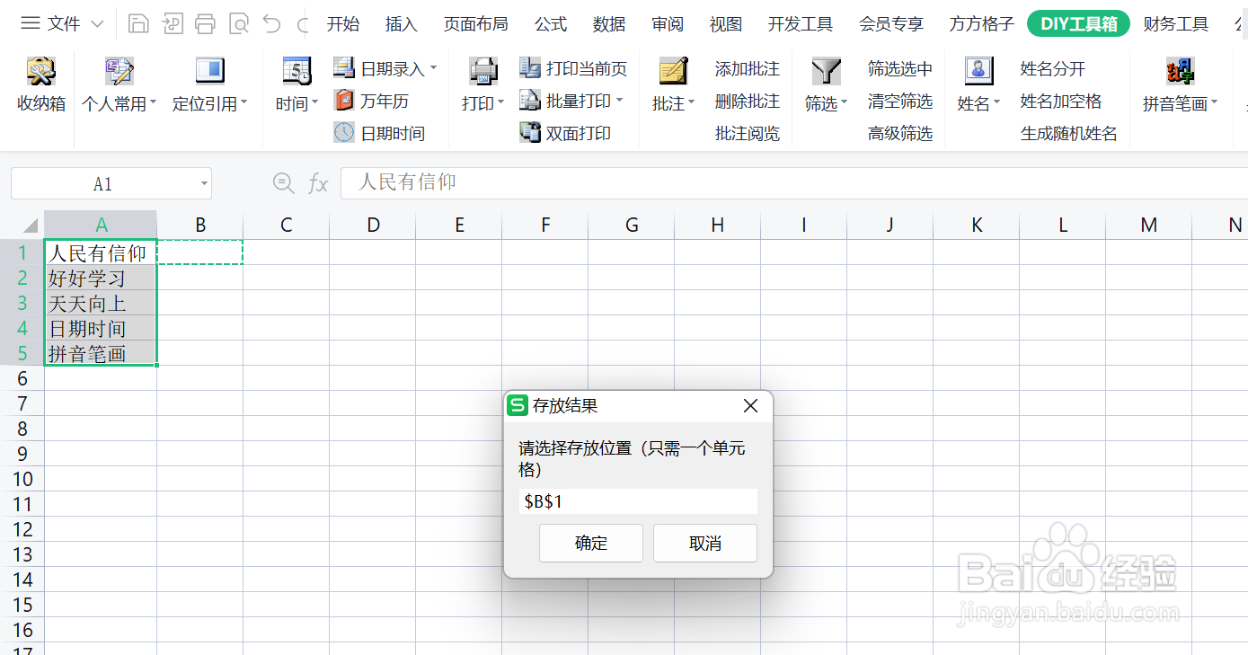Screen dimensions: 1248x655
Task: Click the zoom magnifier beside fx
Action: (284, 183)
